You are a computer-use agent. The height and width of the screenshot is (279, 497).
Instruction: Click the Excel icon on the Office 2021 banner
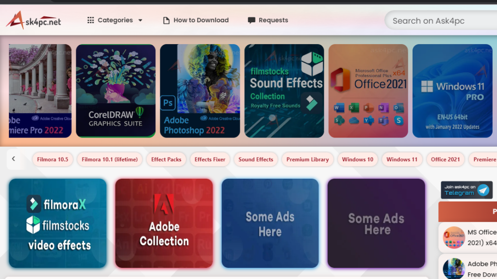coord(353,108)
